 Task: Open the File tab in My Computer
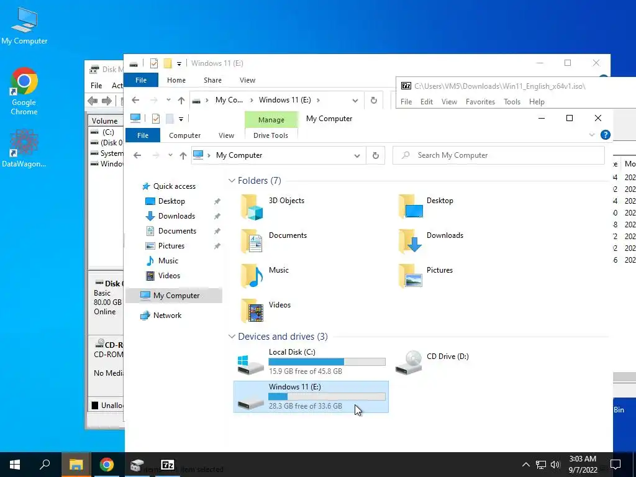pyautogui.click(x=143, y=135)
